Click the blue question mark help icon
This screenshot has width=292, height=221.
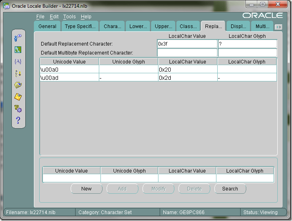(x=18, y=120)
